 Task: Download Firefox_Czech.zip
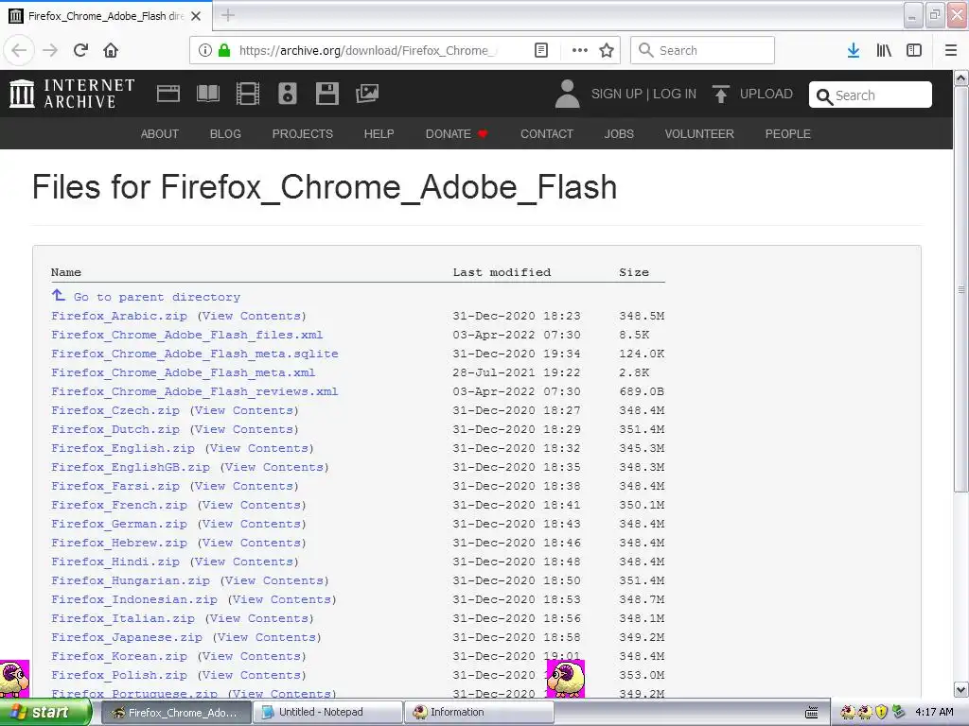coord(115,410)
